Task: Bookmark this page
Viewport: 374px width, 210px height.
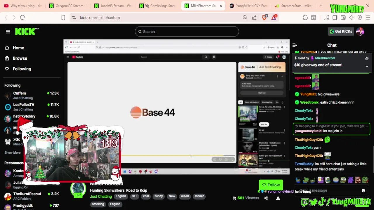Action: click(x=63, y=17)
